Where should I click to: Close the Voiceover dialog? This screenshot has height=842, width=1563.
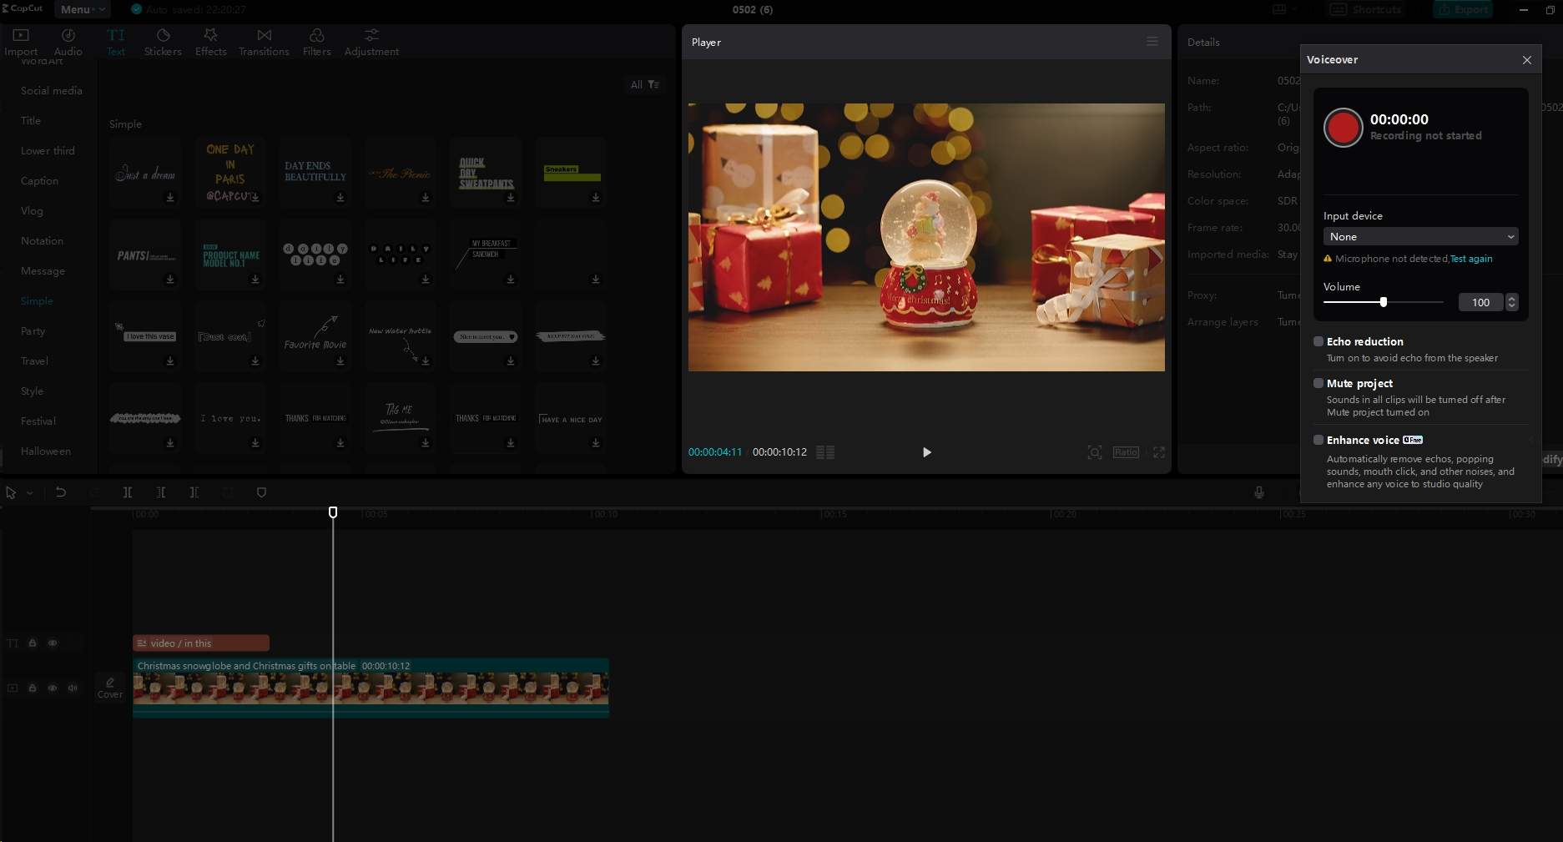1526,60
